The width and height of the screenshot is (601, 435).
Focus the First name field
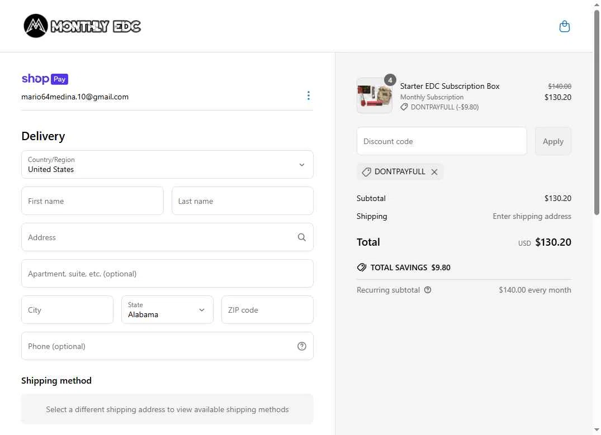(92, 200)
